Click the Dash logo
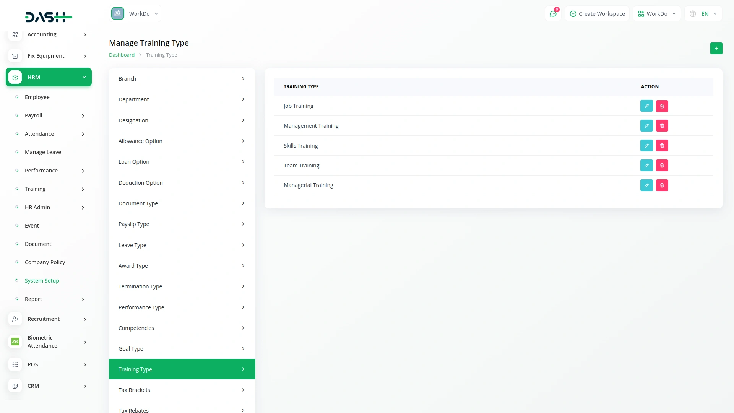 (49, 17)
